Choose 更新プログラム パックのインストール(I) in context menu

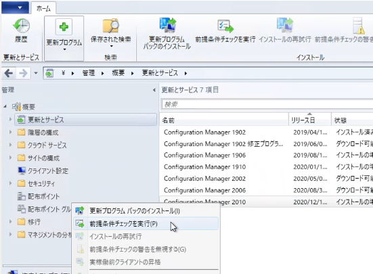pos(146,211)
